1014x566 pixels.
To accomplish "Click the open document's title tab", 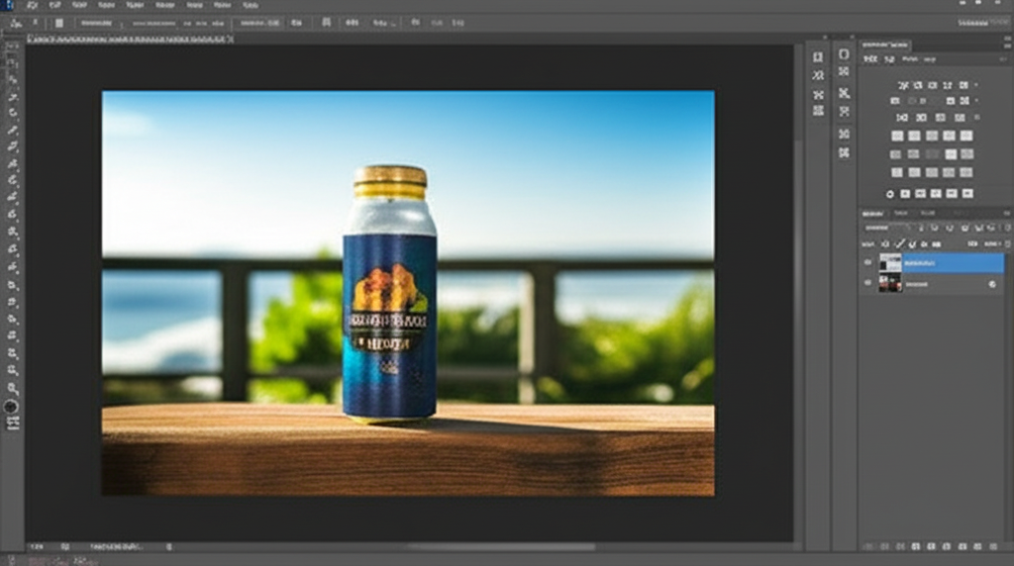I will pos(129,39).
